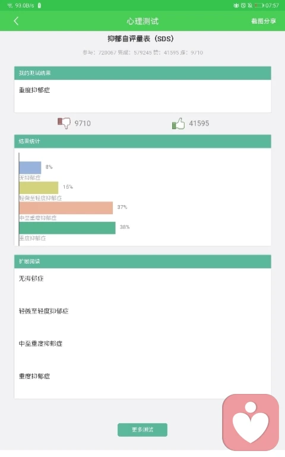Select the blue 无抑郁症 bar
285x457 pixels.
click(30, 168)
